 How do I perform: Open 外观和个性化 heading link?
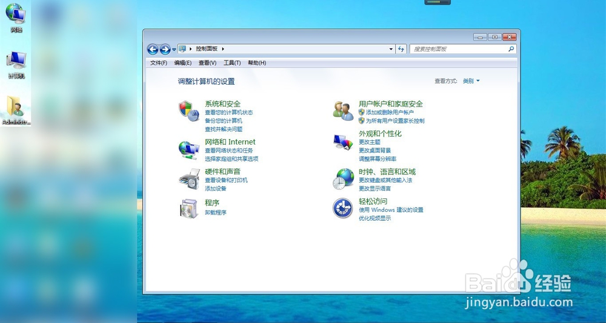click(381, 134)
